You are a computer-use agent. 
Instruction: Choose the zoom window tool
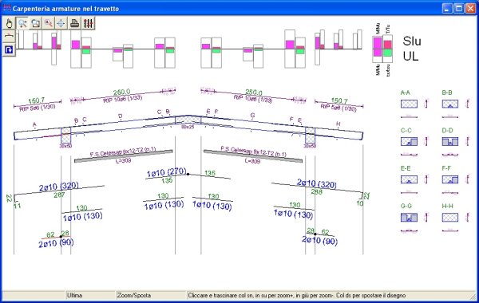coord(35,23)
